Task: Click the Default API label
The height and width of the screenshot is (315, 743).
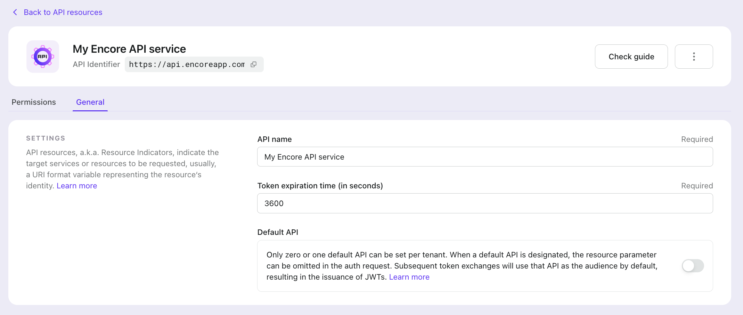Action: click(278, 232)
